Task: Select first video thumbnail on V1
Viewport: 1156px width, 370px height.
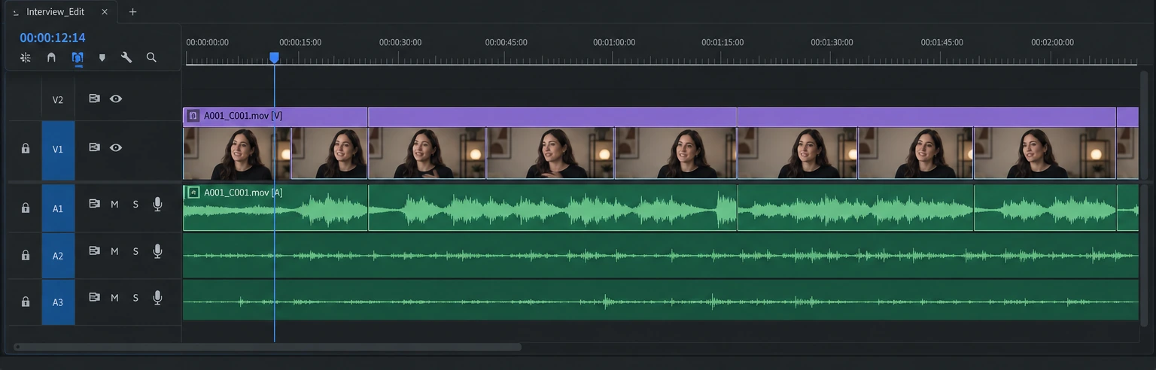Action: (237, 153)
